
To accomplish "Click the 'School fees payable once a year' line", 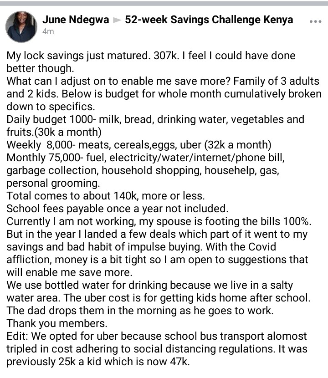I will (x=118, y=209).
